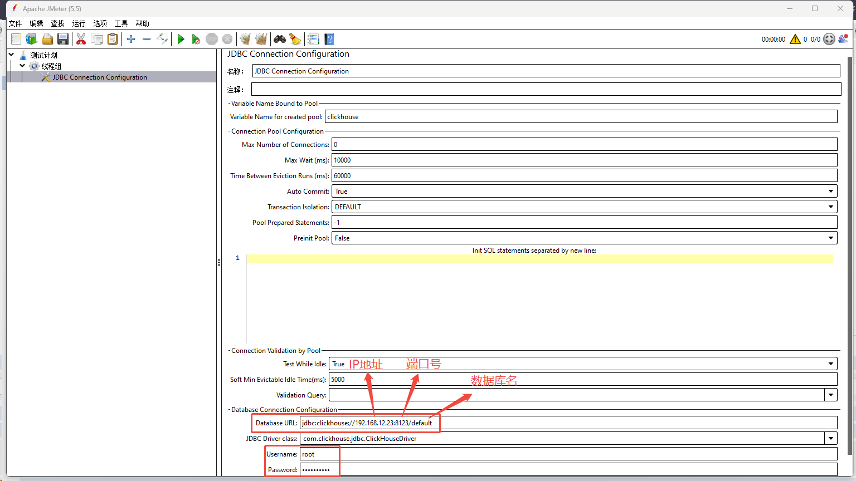Image resolution: width=856 pixels, height=481 pixels.
Task: Open the 运行 menu
Action: [79, 23]
